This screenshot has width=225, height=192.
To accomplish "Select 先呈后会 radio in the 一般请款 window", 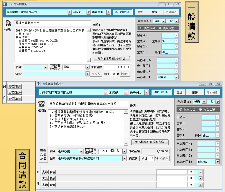I will coord(141,28).
